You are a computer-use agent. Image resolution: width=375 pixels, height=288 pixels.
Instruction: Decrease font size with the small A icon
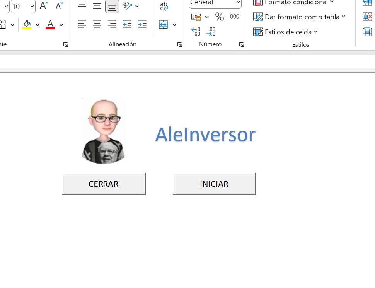click(59, 5)
